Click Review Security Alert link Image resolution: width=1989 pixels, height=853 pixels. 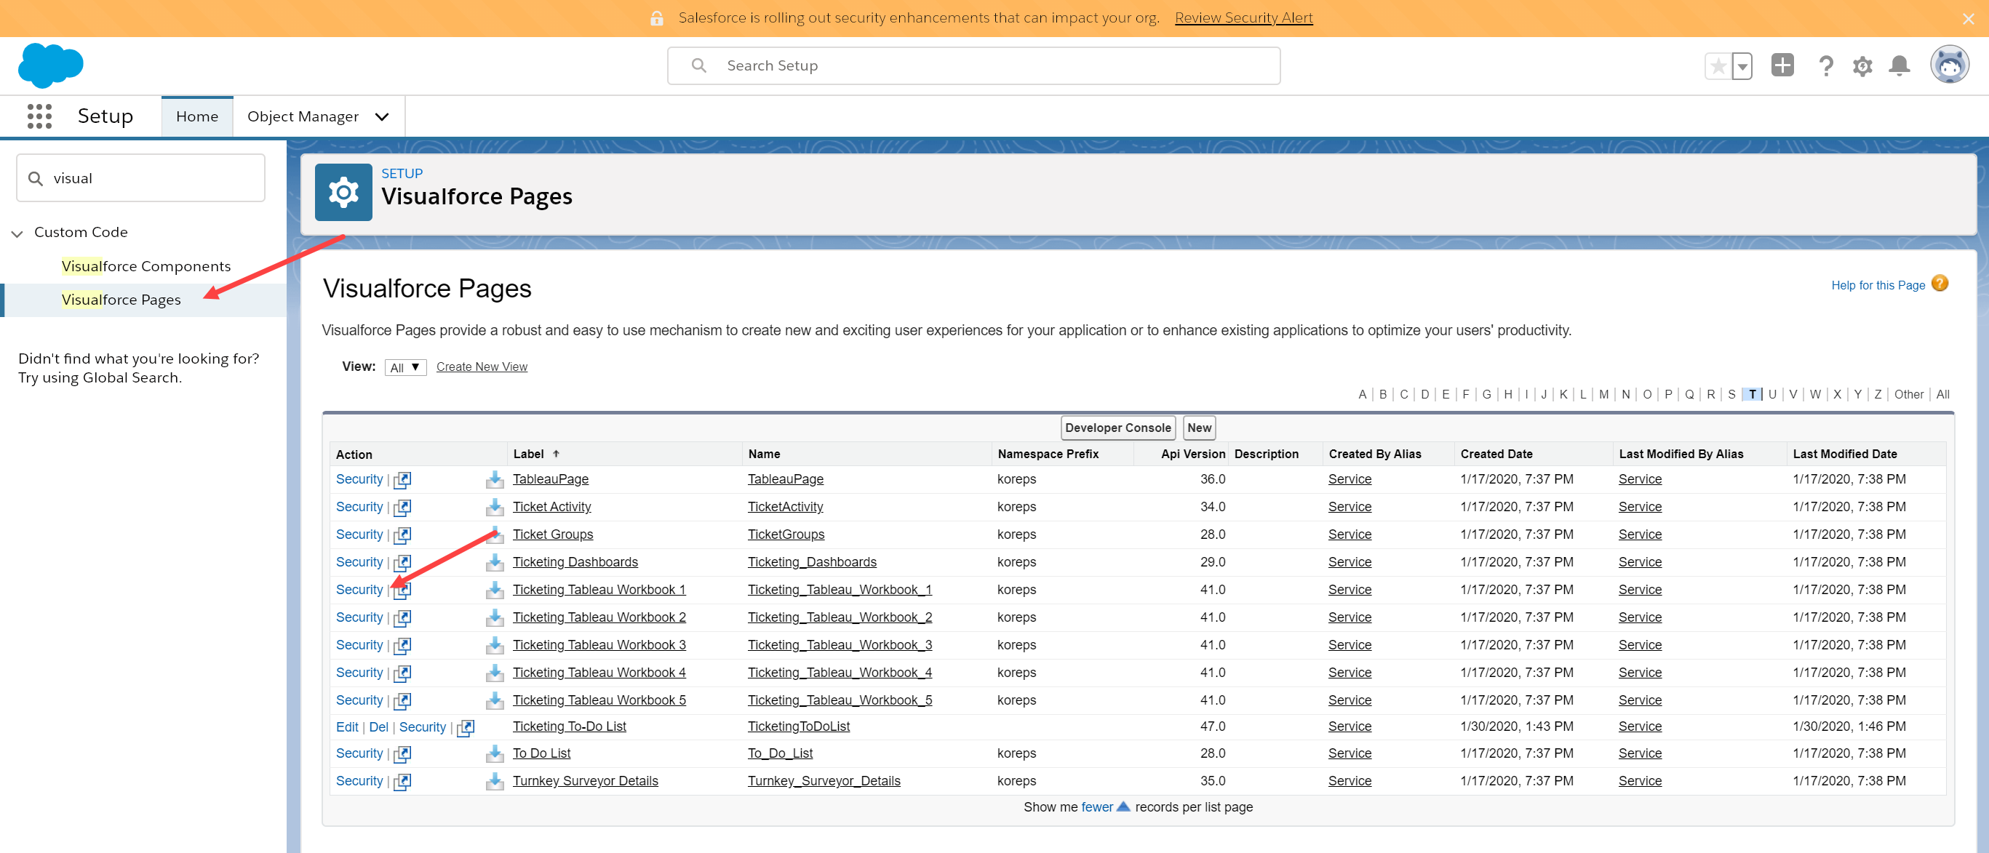[1243, 17]
